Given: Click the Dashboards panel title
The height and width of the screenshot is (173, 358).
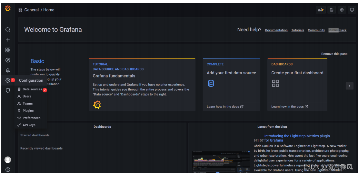Looking at the screenshot, I should (102, 127).
